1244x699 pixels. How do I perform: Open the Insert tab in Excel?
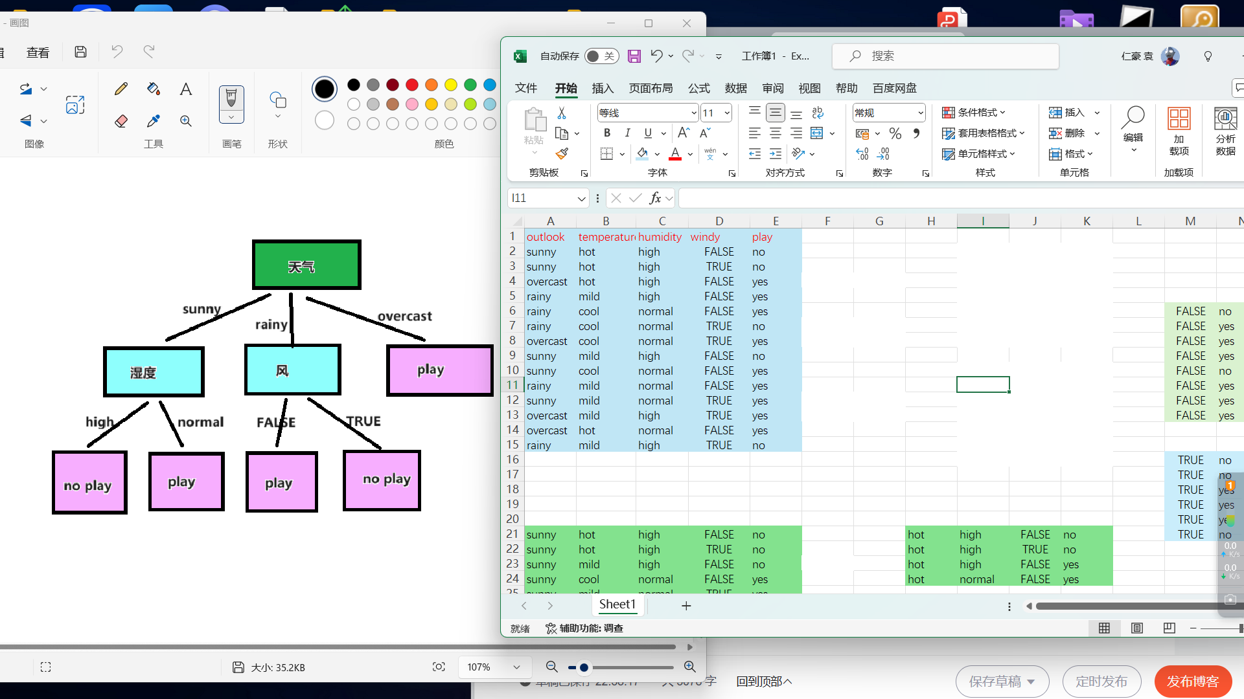click(603, 88)
